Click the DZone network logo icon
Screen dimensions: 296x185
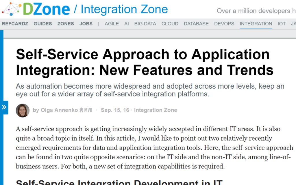pyautogui.click(x=12, y=9)
